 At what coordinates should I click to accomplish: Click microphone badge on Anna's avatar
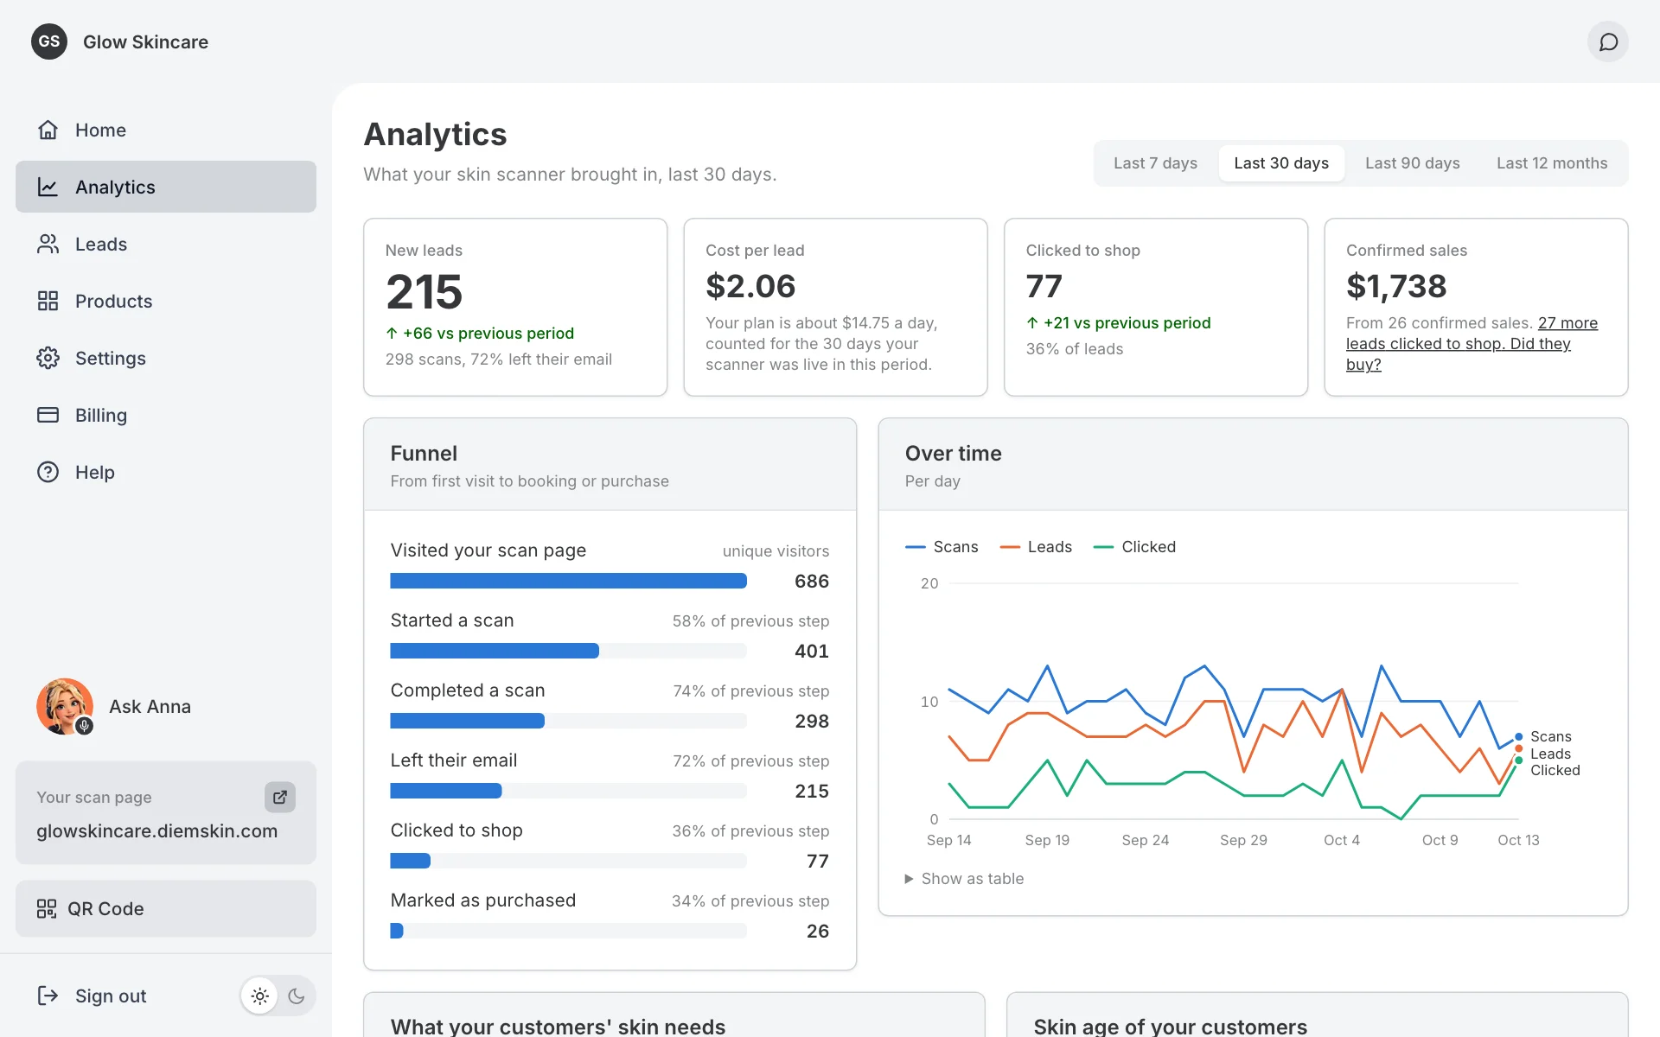pos(84,726)
